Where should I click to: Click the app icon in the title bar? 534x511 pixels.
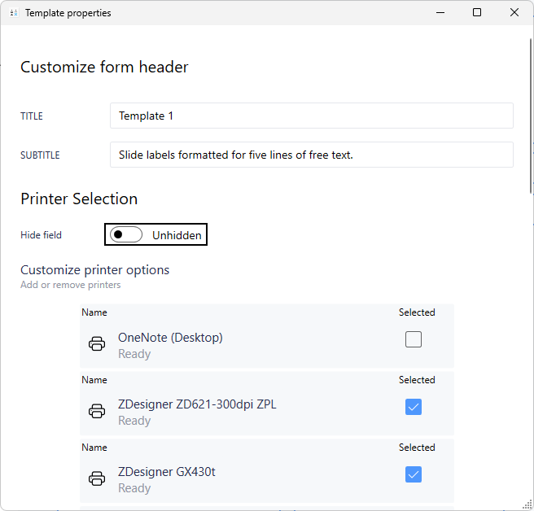pyautogui.click(x=14, y=13)
